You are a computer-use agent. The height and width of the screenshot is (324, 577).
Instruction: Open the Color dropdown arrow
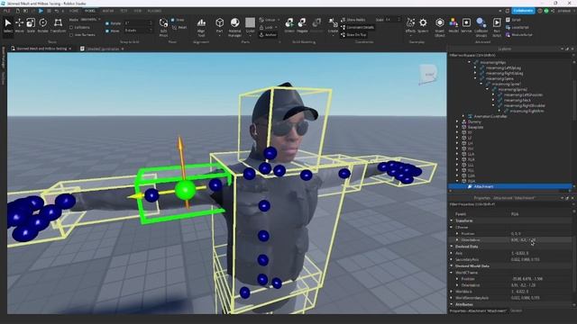(251, 35)
